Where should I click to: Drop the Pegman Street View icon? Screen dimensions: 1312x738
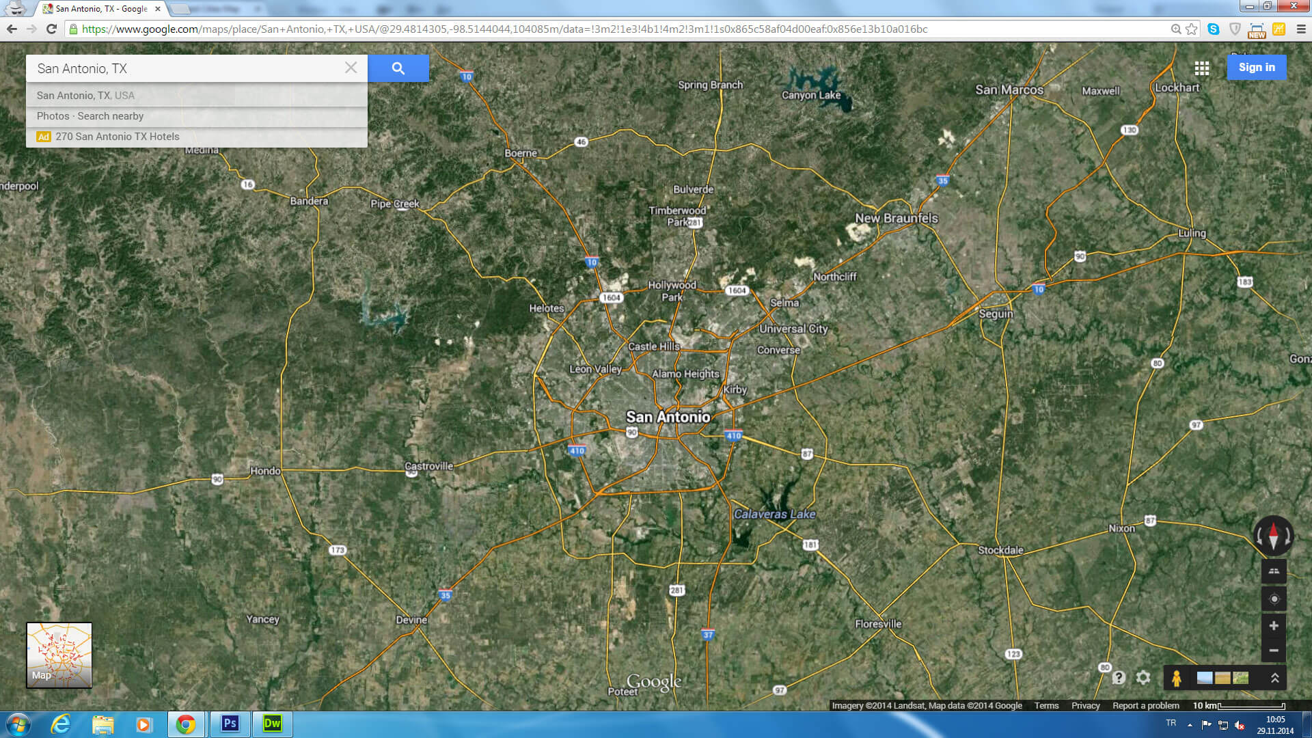pos(1176,677)
